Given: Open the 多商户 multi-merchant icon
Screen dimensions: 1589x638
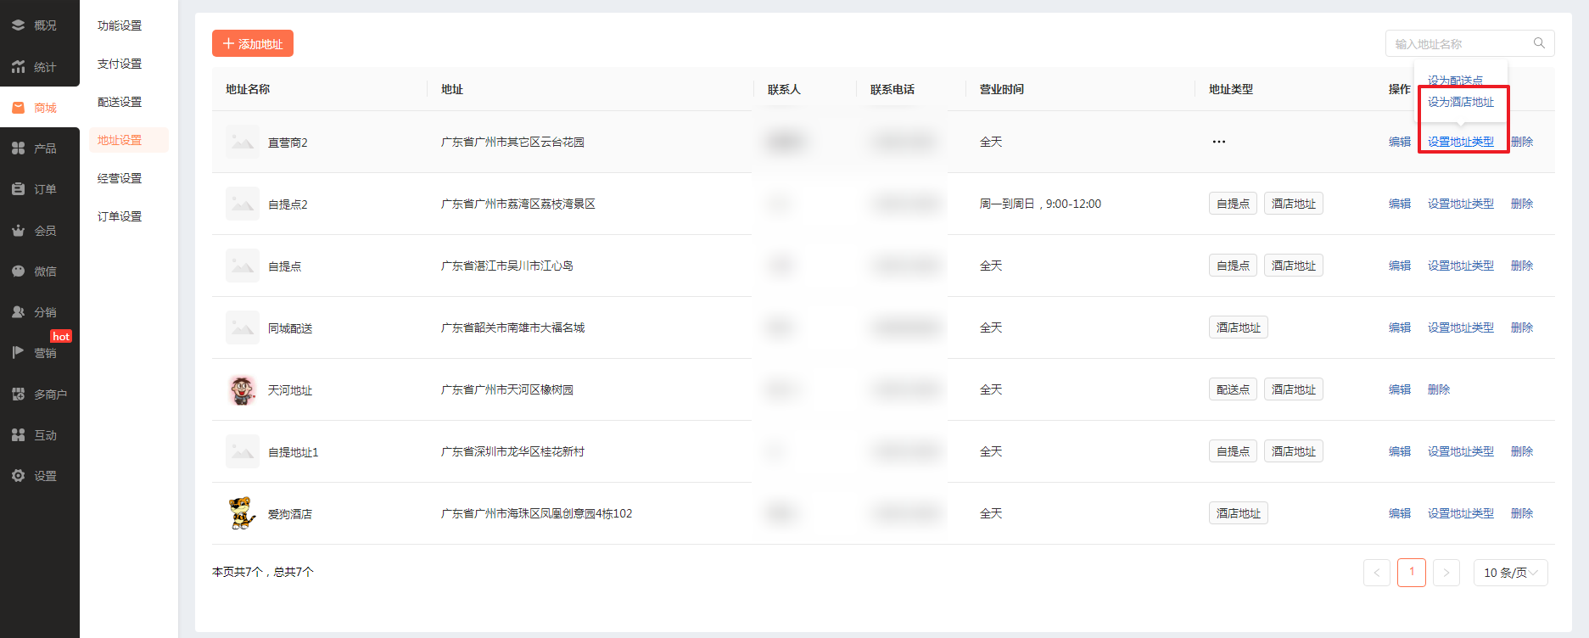Looking at the screenshot, I should pyautogui.click(x=18, y=394).
